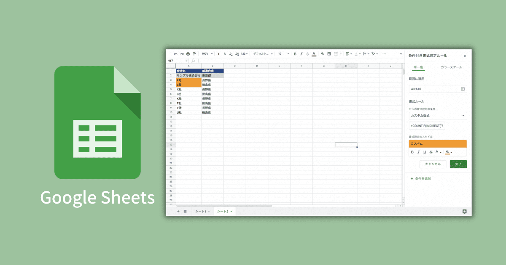
Task: Activate the paint format roller
Action: (194, 54)
